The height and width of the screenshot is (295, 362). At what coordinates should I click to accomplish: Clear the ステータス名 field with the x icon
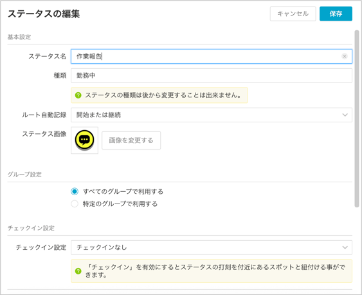click(x=344, y=56)
